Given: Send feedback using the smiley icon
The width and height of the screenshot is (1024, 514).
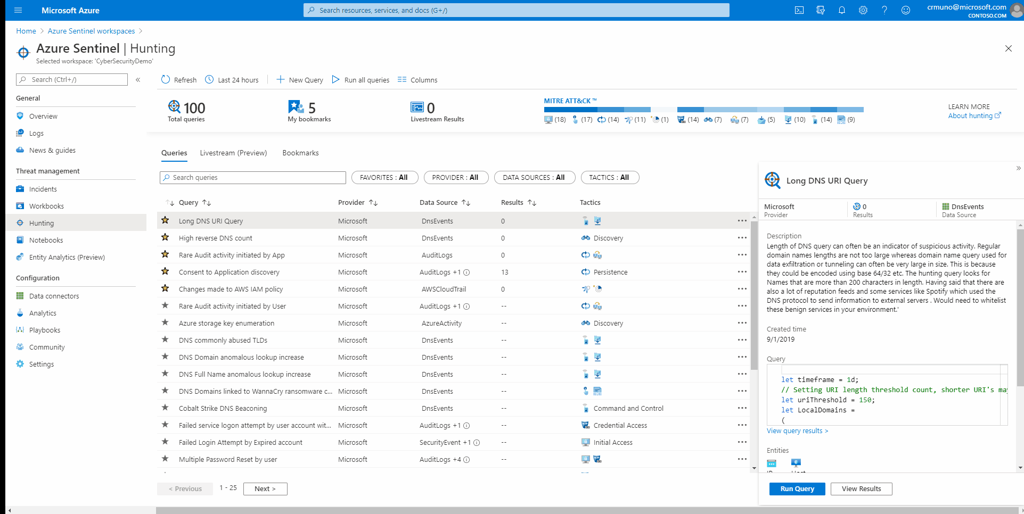Looking at the screenshot, I should pyautogui.click(x=905, y=10).
